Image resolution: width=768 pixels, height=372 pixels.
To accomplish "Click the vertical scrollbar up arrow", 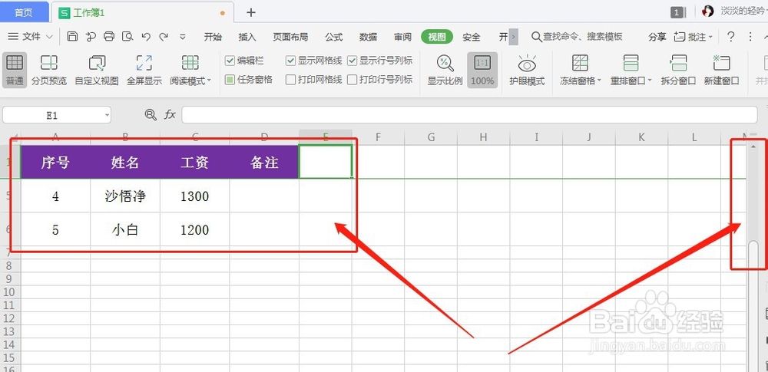I will point(753,146).
